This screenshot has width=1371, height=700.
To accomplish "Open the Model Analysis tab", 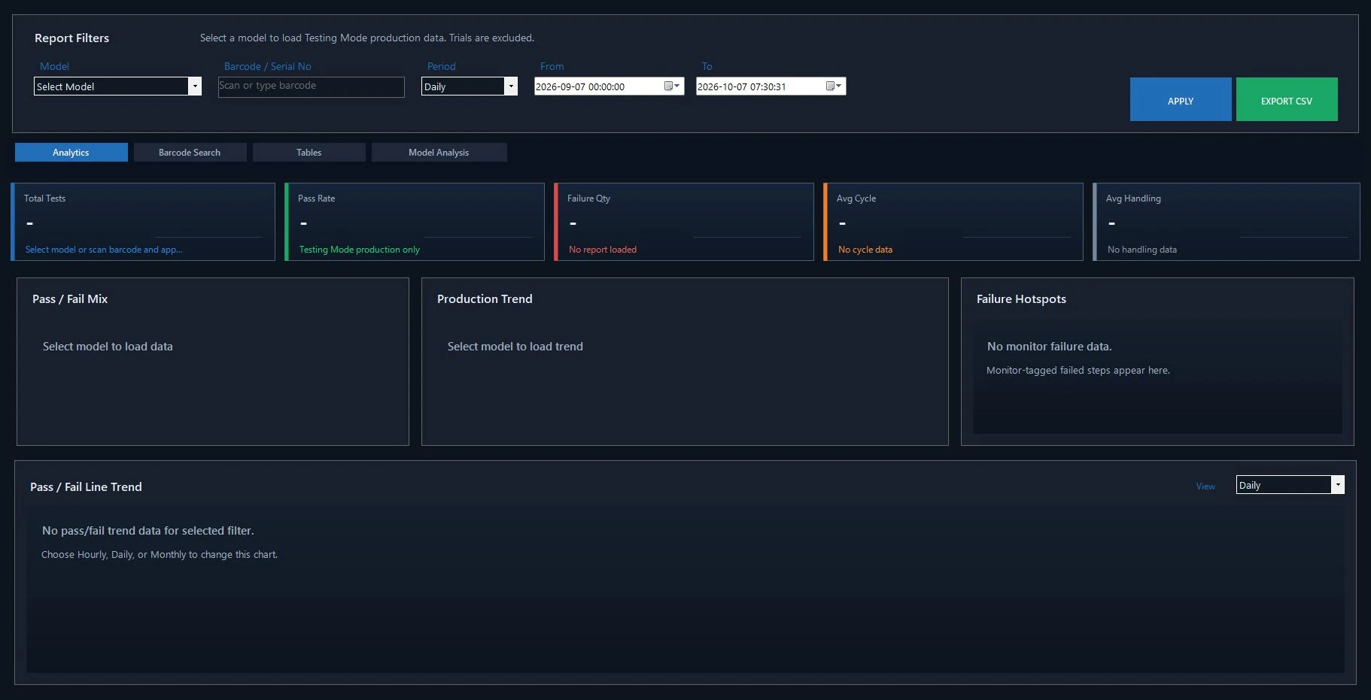I will pos(439,153).
